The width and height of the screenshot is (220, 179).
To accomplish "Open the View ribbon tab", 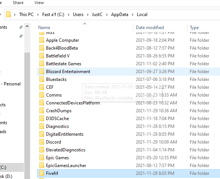I will [x=39, y=3].
